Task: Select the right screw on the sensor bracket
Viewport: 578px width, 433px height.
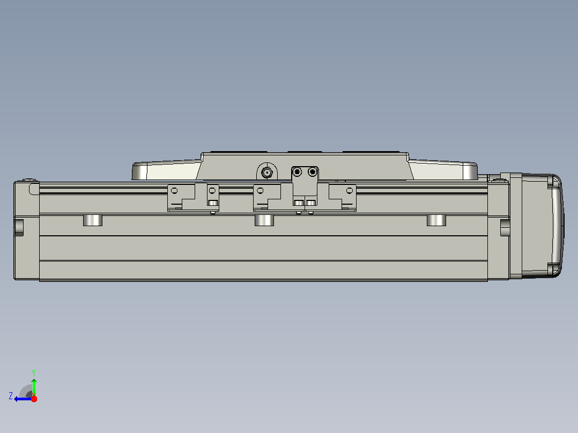Action: (x=312, y=171)
